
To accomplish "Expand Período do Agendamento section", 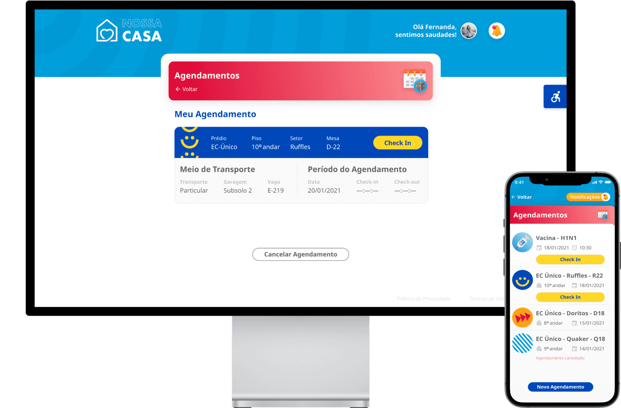I will [361, 169].
